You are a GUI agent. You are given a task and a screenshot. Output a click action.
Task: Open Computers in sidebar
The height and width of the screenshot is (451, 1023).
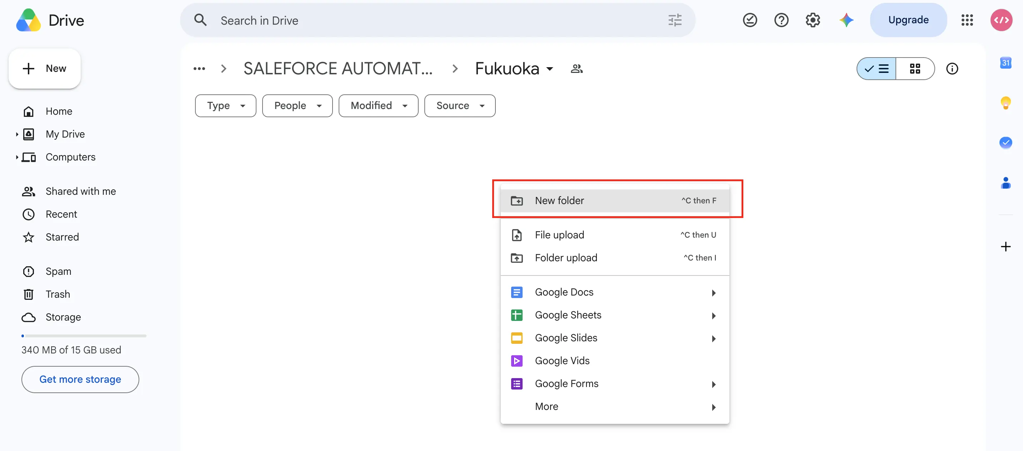[x=70, y=157]
